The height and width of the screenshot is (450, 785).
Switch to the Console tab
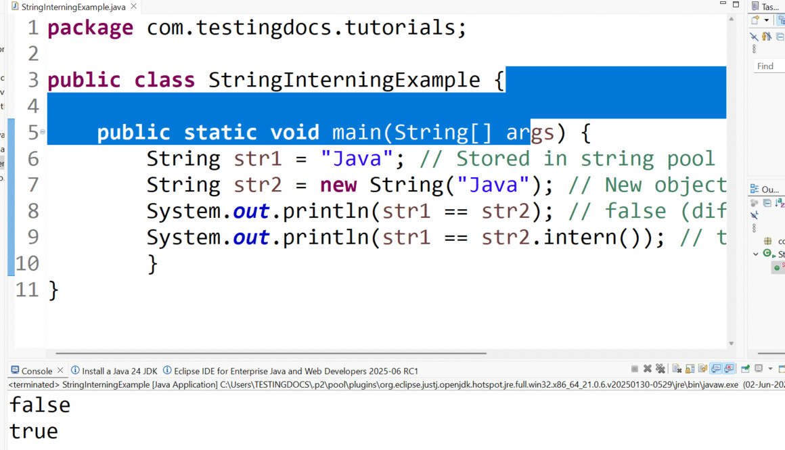tap(37, 371)
